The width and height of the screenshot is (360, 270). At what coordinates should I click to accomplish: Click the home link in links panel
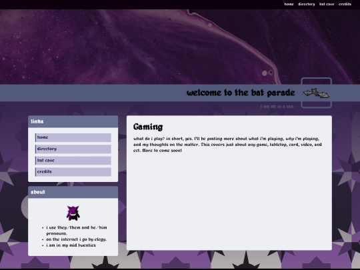[x=73, y=137]
